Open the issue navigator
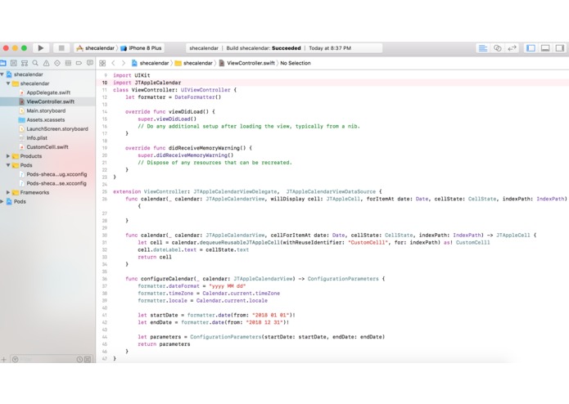The height and width of the screenshot is (404, 569). [x=46, y=63]
